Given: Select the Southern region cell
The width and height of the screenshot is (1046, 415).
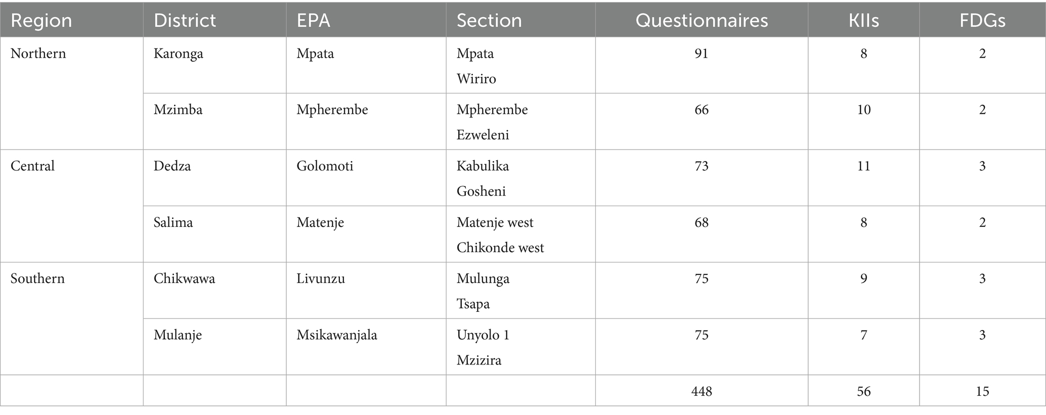Looking at the screenshot, I should point(37,279).
